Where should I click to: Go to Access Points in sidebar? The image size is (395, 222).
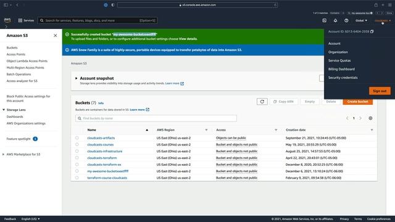[x=16, y=54]
